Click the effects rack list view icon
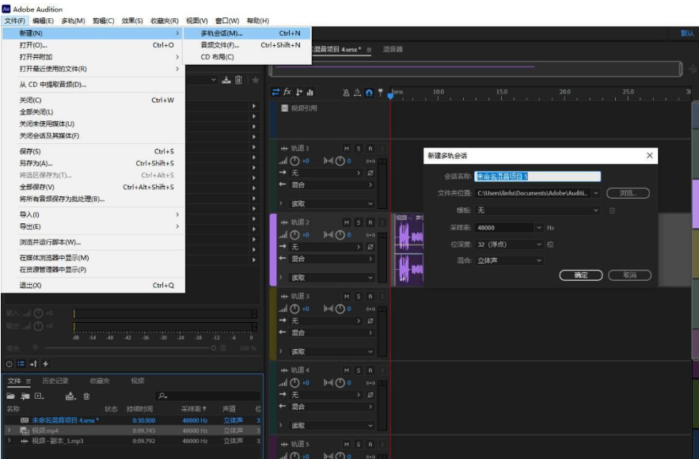Image resolution: width=699 pixels, height=459 pixels. click(21, 363)
